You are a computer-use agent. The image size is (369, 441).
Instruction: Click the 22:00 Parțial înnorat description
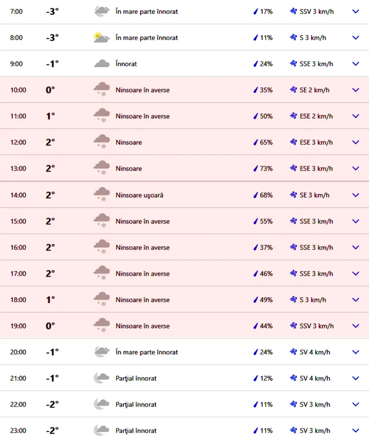[x=136, y=405]
